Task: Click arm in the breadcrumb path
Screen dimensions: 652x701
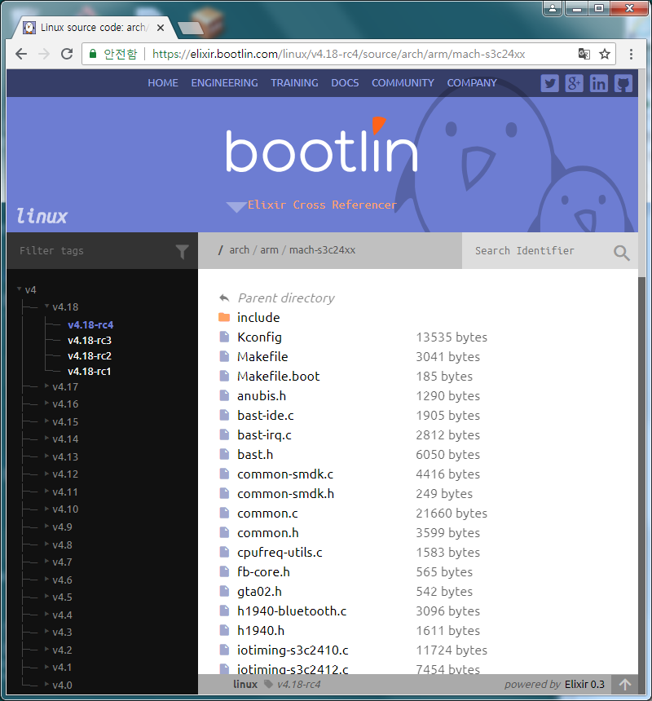Action: 269,250
